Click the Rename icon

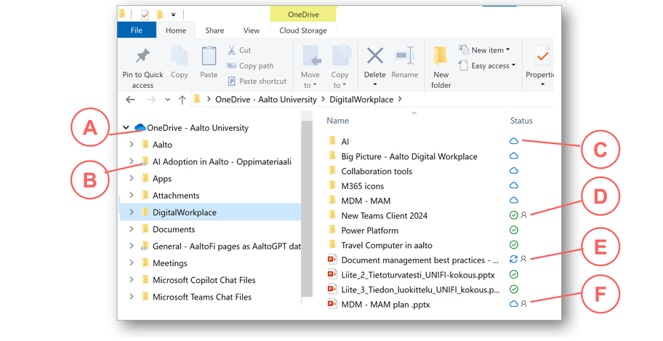405,55
